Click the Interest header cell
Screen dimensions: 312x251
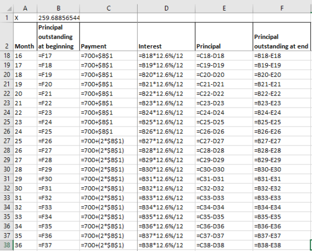(167, 37)
